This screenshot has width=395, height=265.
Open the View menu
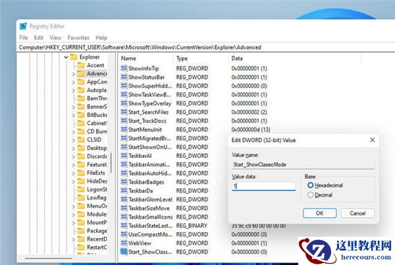point(55,37)
